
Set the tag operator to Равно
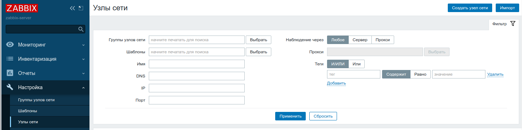pos(420,74)
